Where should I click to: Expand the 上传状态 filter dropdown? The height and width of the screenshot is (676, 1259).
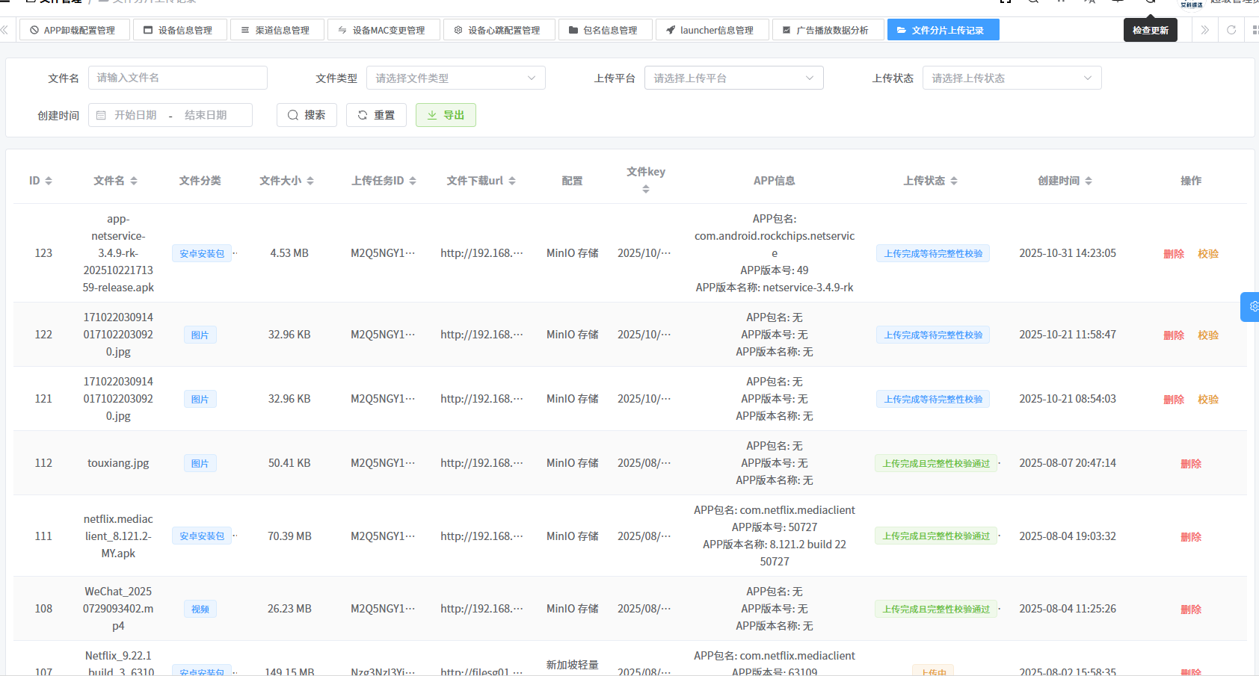point(1012,78)
